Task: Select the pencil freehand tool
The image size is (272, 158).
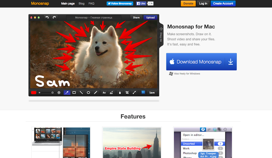Action: pyautogui.click(x=95, y=92)
